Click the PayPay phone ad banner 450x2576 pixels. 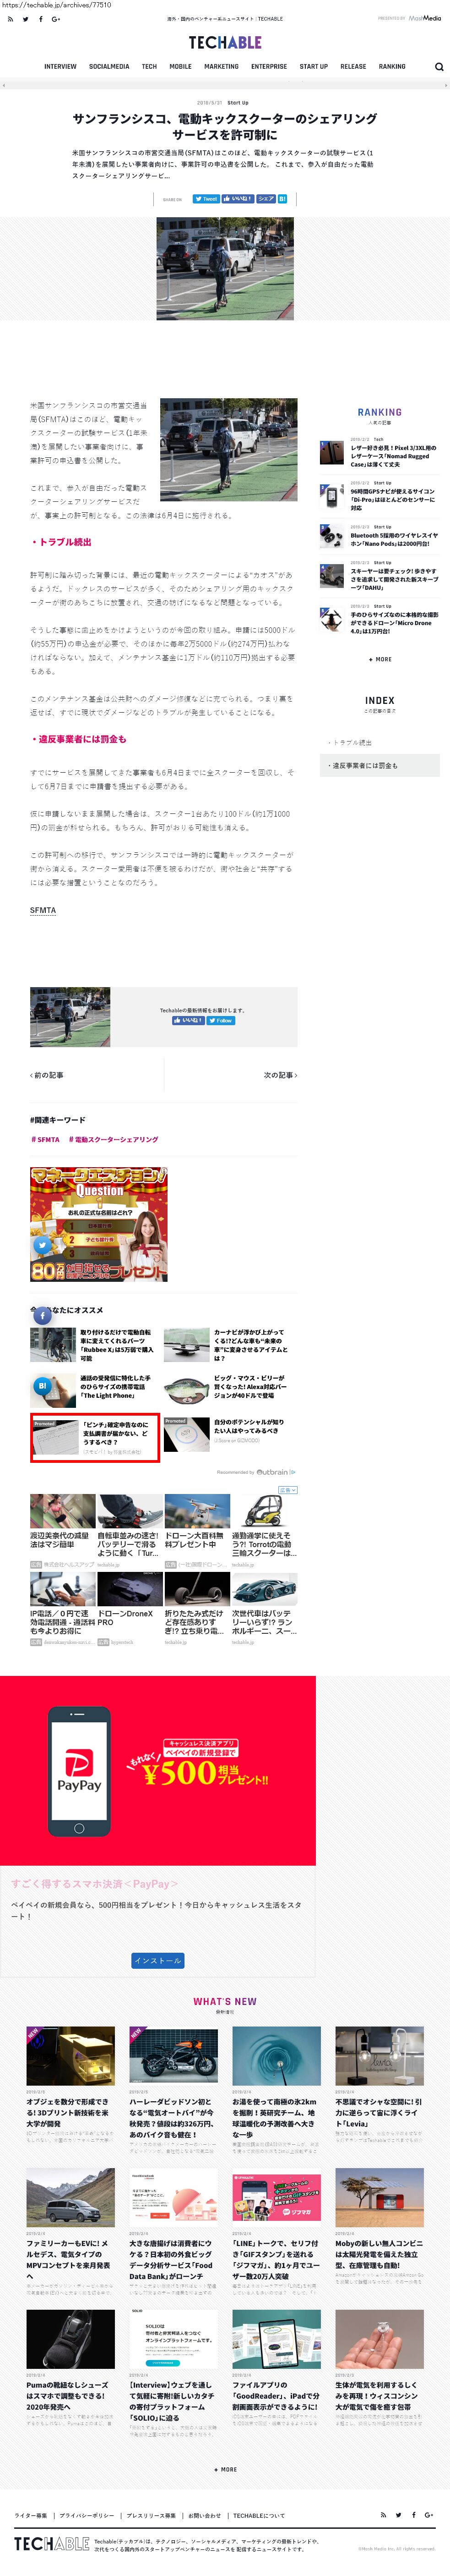tap(158, 1770)
